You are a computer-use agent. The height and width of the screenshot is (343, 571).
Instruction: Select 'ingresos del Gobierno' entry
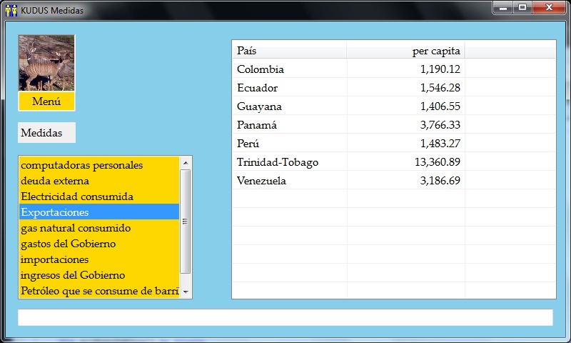[x=73, y=275]
